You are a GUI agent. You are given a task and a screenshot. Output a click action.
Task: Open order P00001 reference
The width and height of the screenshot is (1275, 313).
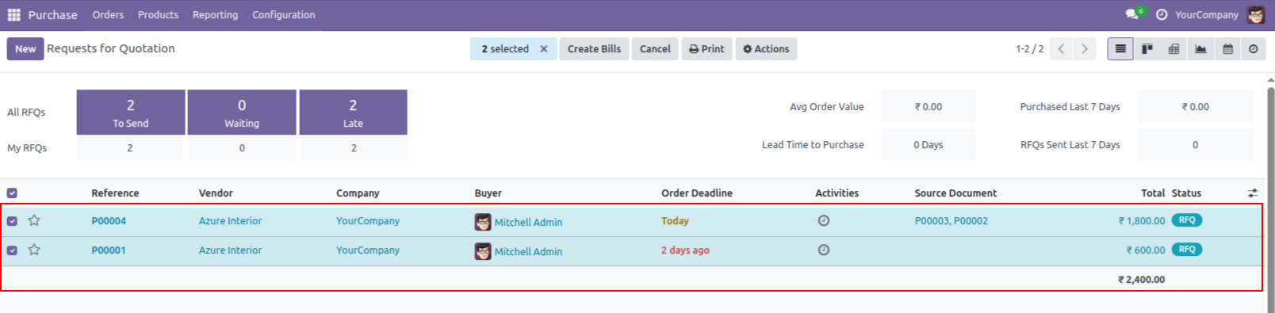coord(109,250)
